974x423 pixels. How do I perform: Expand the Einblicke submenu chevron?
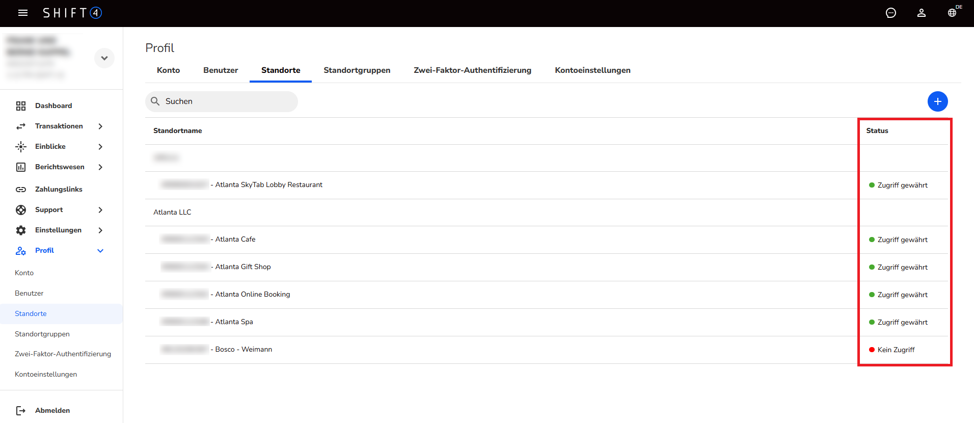(100, 147)
